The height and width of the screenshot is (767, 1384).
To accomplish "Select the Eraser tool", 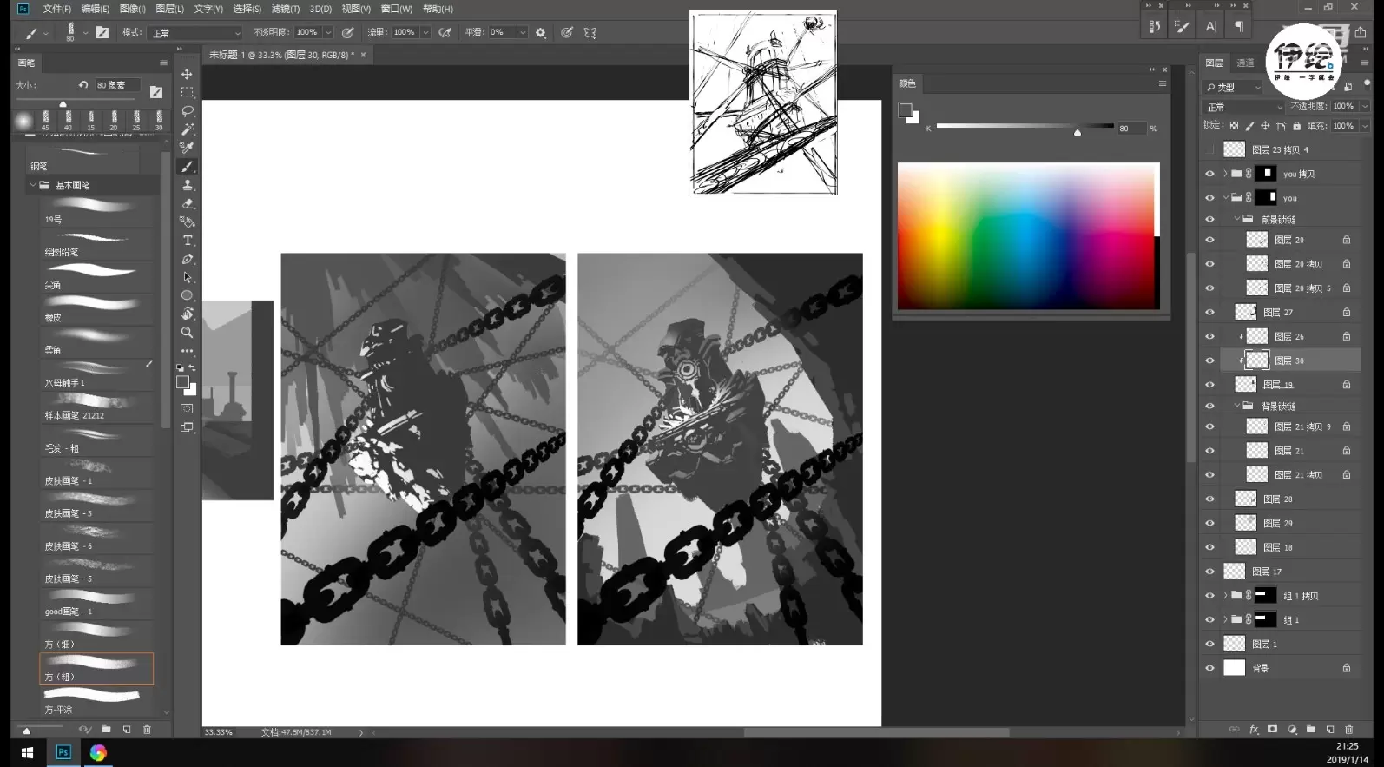I will [x=187, y=203].
